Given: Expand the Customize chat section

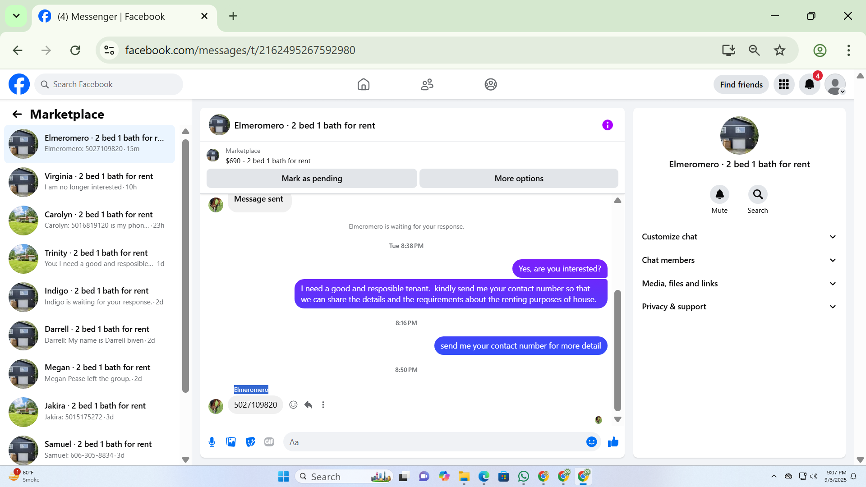Looking at the screenshot, I should pyautogui.click(x=739, y=237).
